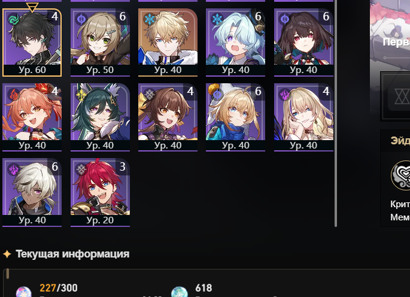
Task: Click the wind element icon on first card
Action: pyautogui.click(x=14, y=19)
